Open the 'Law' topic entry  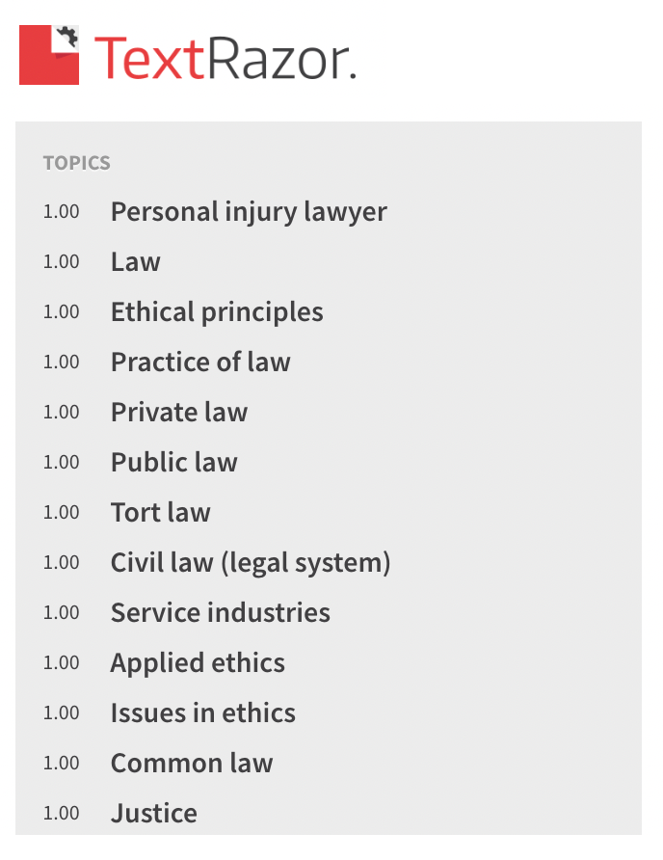[135, 261]
